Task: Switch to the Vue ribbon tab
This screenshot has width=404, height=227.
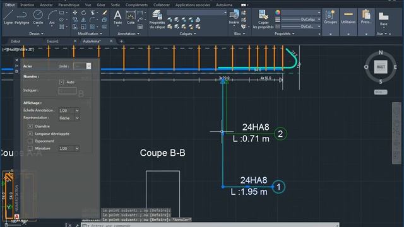Action: point(88,5)
